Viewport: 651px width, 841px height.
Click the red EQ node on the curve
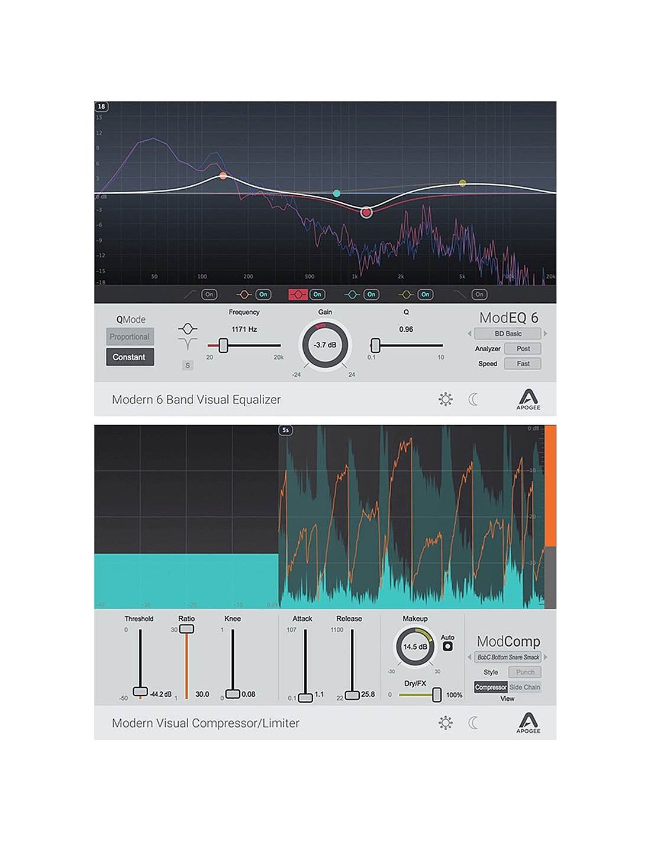[x=366, y=212]
